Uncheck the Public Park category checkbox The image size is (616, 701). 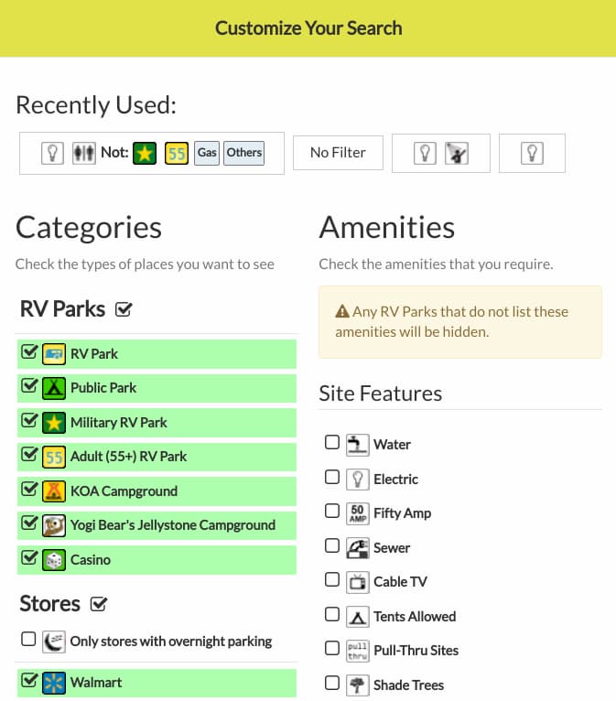(29, 385)
